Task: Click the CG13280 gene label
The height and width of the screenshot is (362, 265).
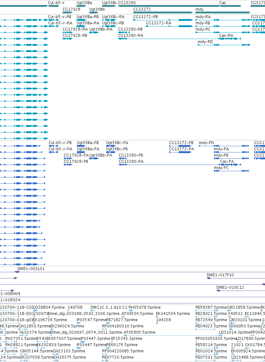Action: pos(127,3)
